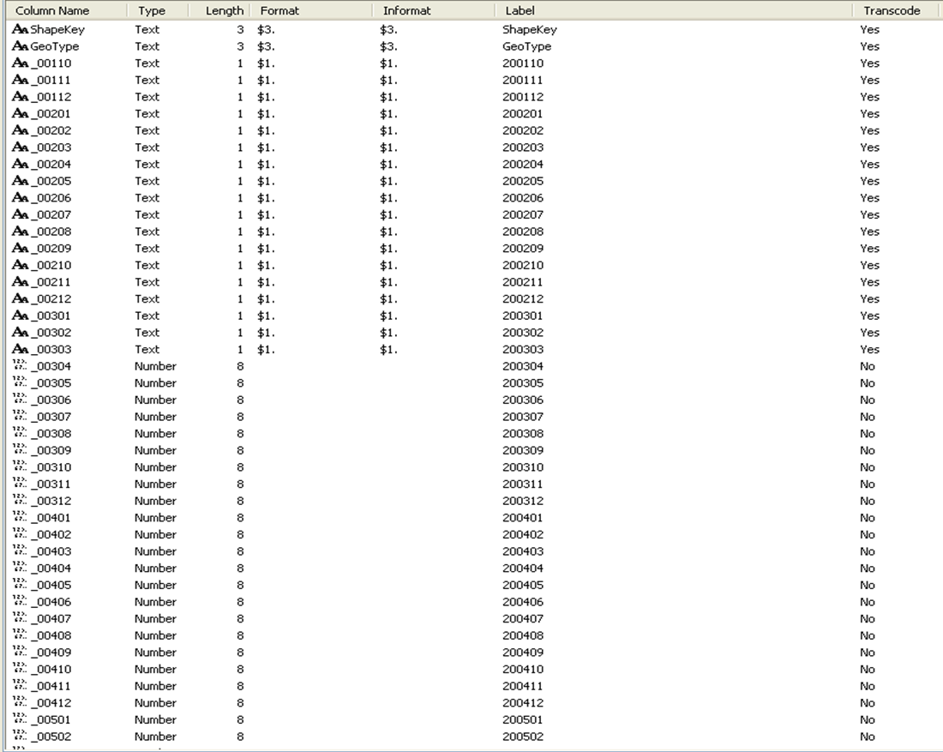Click the Length value 8 for _00502
This screenshot has width=943, height=752.
tap(239, 736)
